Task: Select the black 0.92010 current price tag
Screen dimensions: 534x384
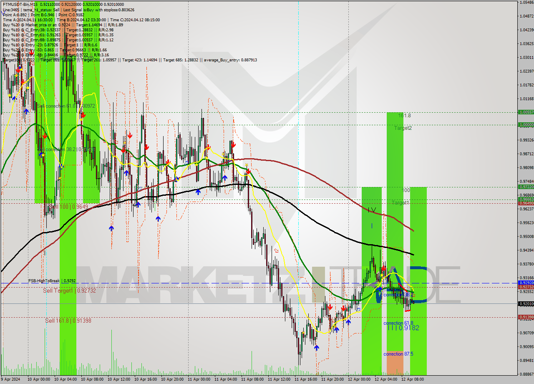Action: [x=526, y=303]
